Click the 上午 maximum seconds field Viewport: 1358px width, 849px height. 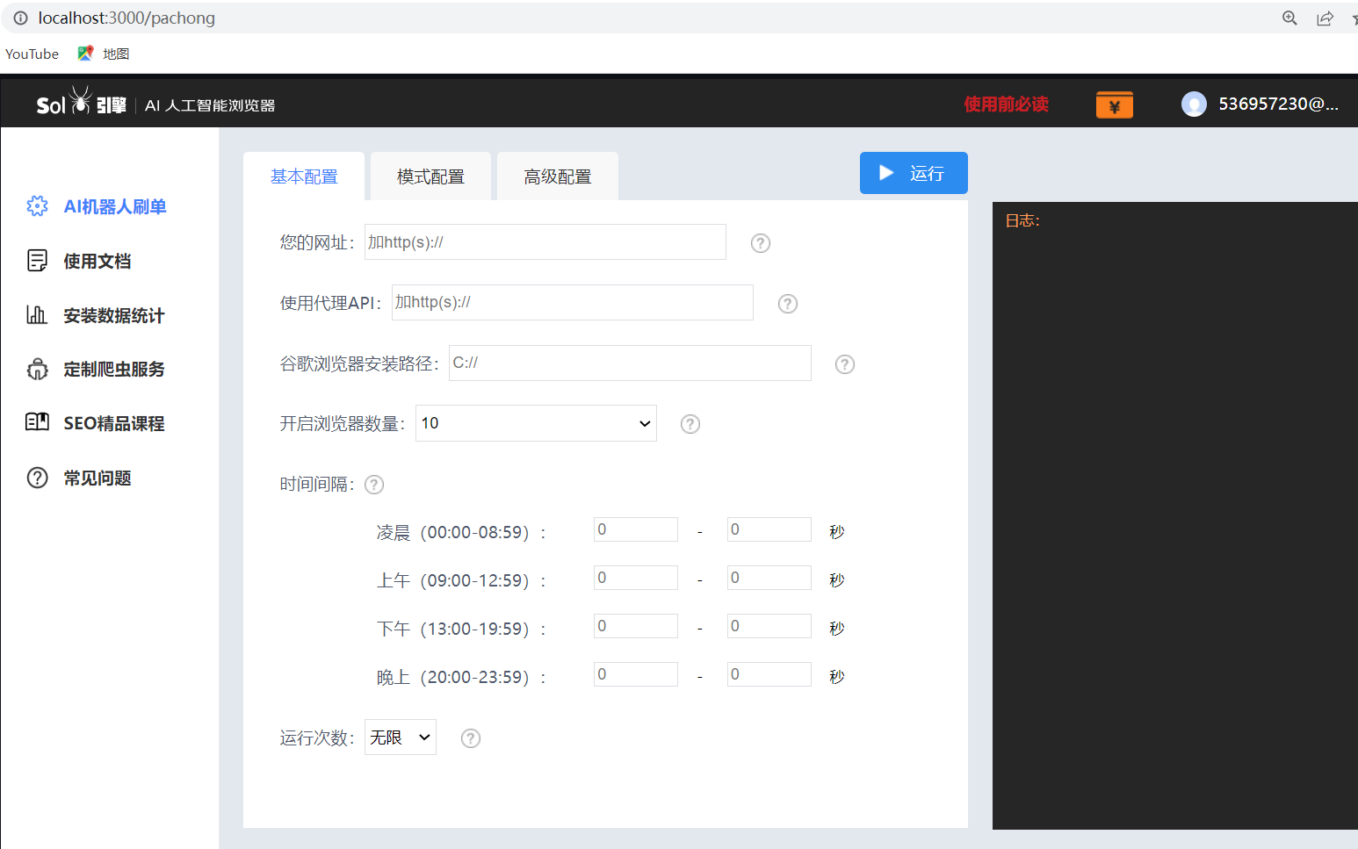tap(769, 578)
